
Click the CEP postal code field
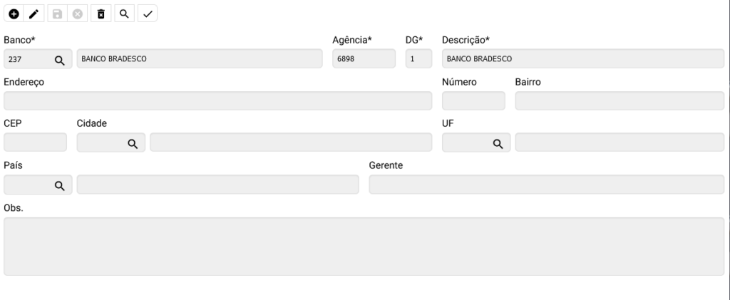35,143
